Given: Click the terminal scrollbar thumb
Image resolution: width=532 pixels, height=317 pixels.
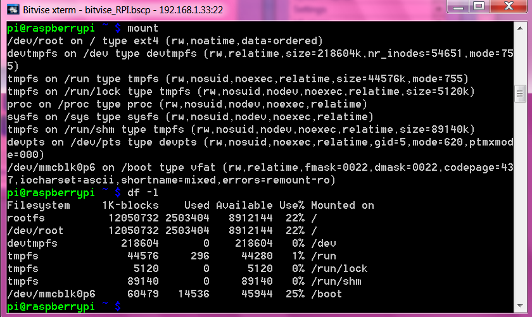Looking at the screenshot, I should click(520, 95).
